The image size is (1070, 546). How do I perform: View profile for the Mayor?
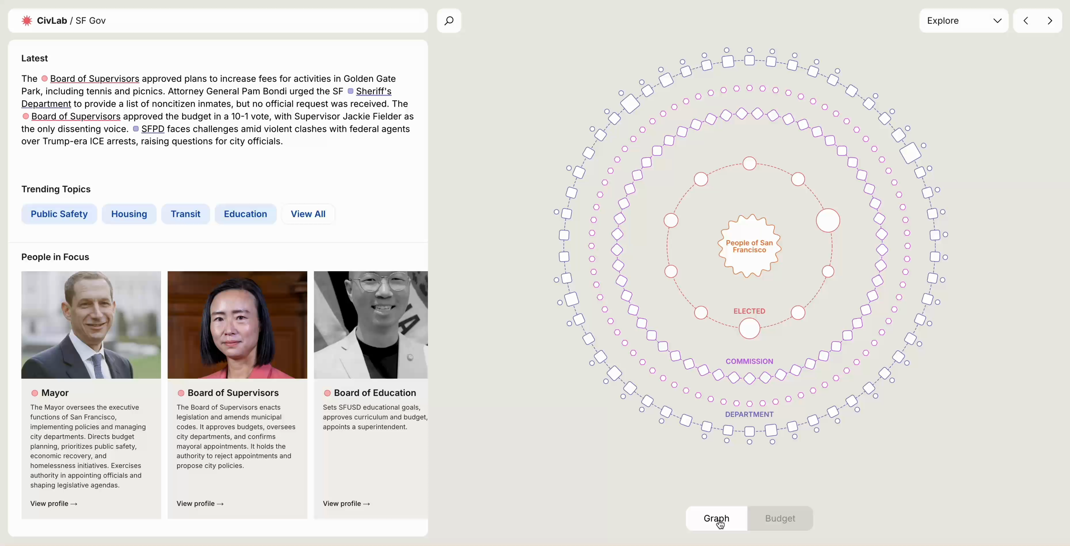[x=53, y=504]
